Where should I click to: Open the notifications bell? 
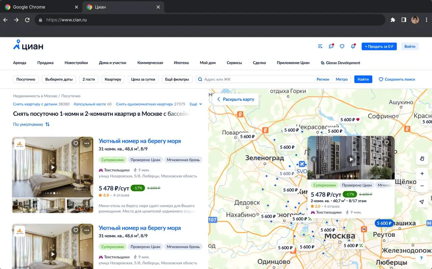353,47
